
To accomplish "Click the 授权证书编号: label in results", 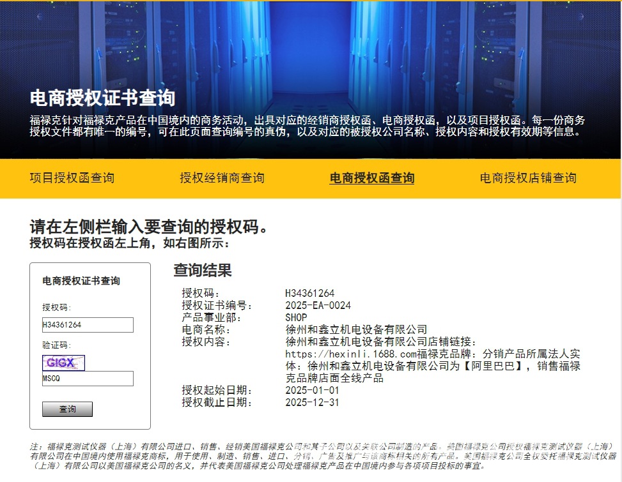I will (x=217, y=305).
